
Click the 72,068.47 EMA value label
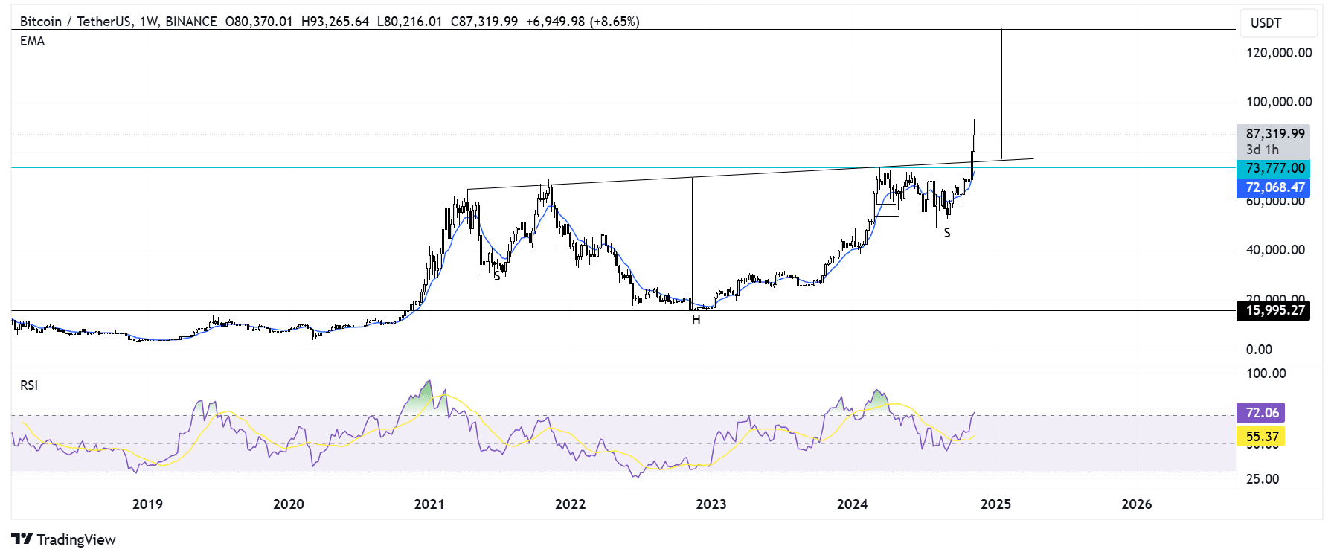pos(1273,187)
